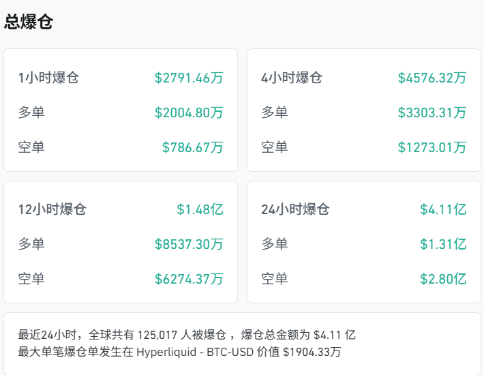Image resolution: width=484 pixels, height=375 pixels.
Task: Select the 1小时爆仓 card title
Action: pos(48,78)
